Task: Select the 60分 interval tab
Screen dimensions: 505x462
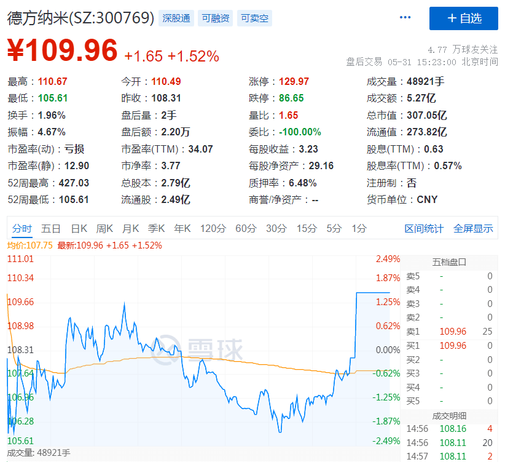Action: coord(246,229)
